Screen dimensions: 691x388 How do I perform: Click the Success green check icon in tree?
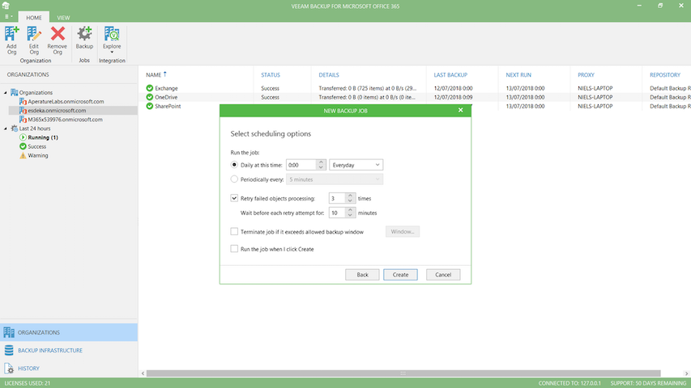23,146
